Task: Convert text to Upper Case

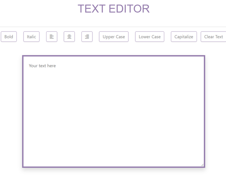Action: point(114,37)
